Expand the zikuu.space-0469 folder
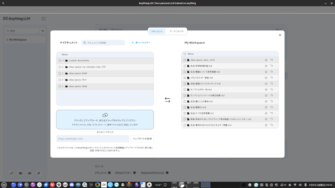Screen dimensions: 335x188 pyautogui.click(x=63, y=73)
